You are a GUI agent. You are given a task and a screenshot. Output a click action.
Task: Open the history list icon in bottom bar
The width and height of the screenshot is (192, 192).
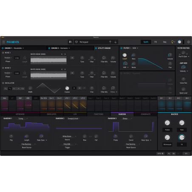pos(174,153)
